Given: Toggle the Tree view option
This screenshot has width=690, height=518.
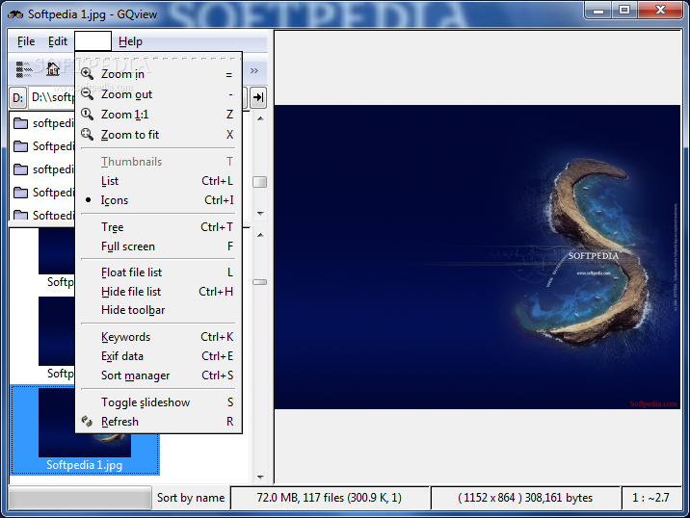Looking at the screenshot, I should tap(158, 227).
